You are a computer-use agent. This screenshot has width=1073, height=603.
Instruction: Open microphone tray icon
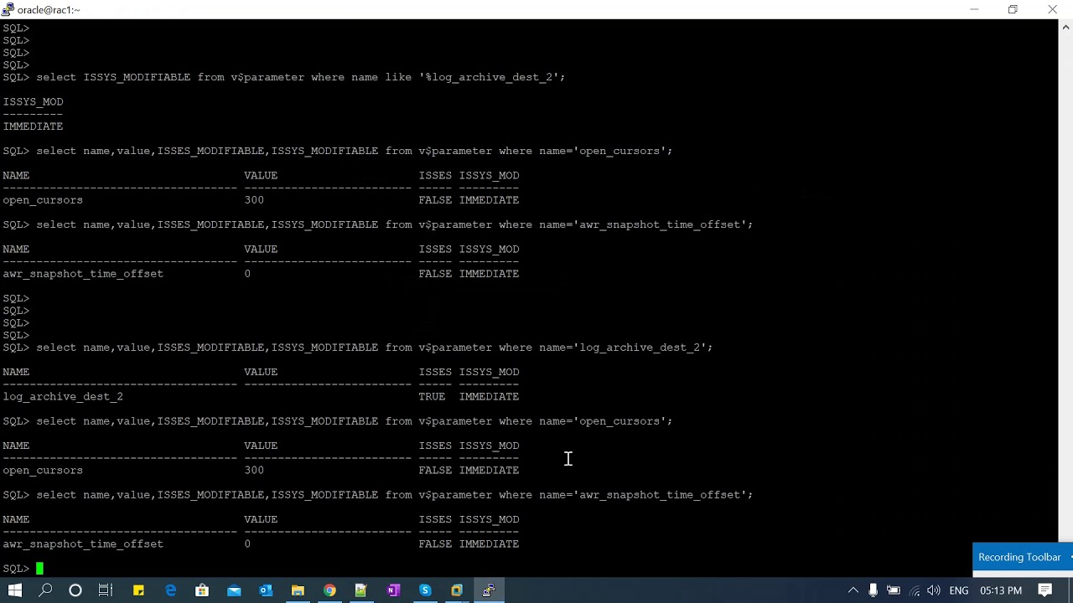coord(873,590)
